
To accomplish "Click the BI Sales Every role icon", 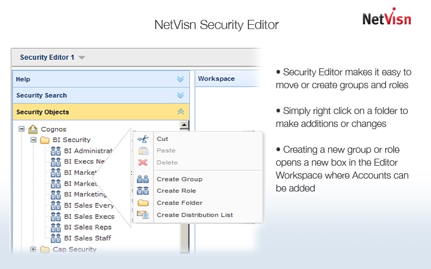I will point(55,206).
